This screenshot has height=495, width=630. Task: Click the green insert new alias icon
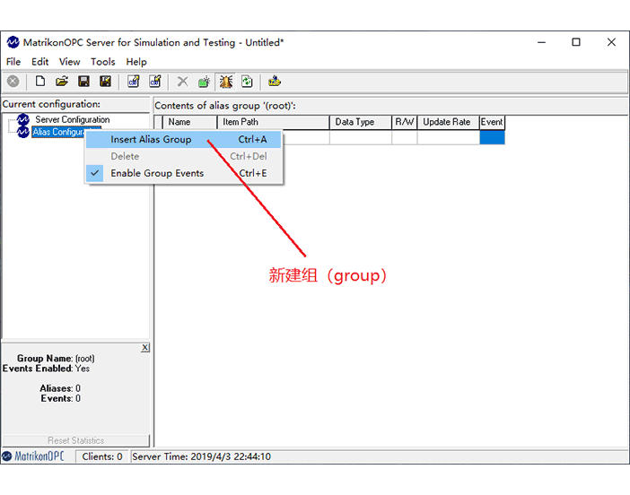click(x=204, y=82)
